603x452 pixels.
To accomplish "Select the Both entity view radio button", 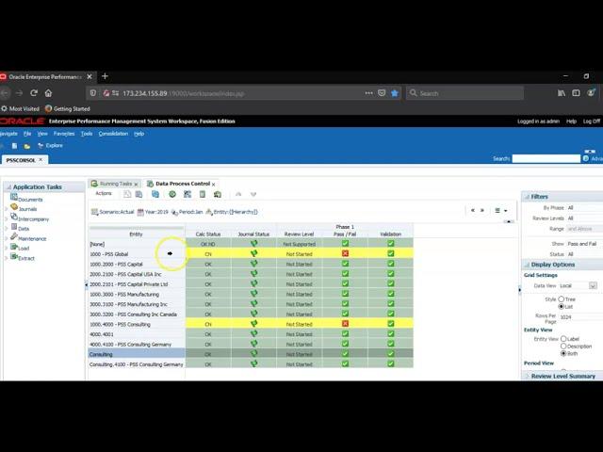I will pyautogui.click(x=563, y=353).
